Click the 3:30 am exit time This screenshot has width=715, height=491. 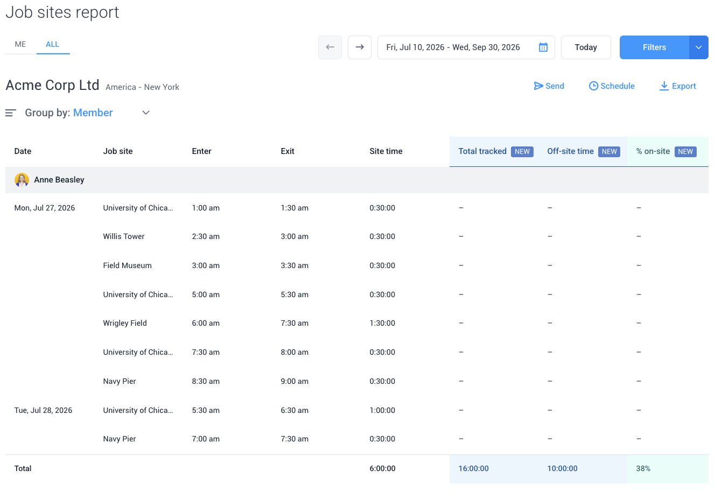click(295, 265)
